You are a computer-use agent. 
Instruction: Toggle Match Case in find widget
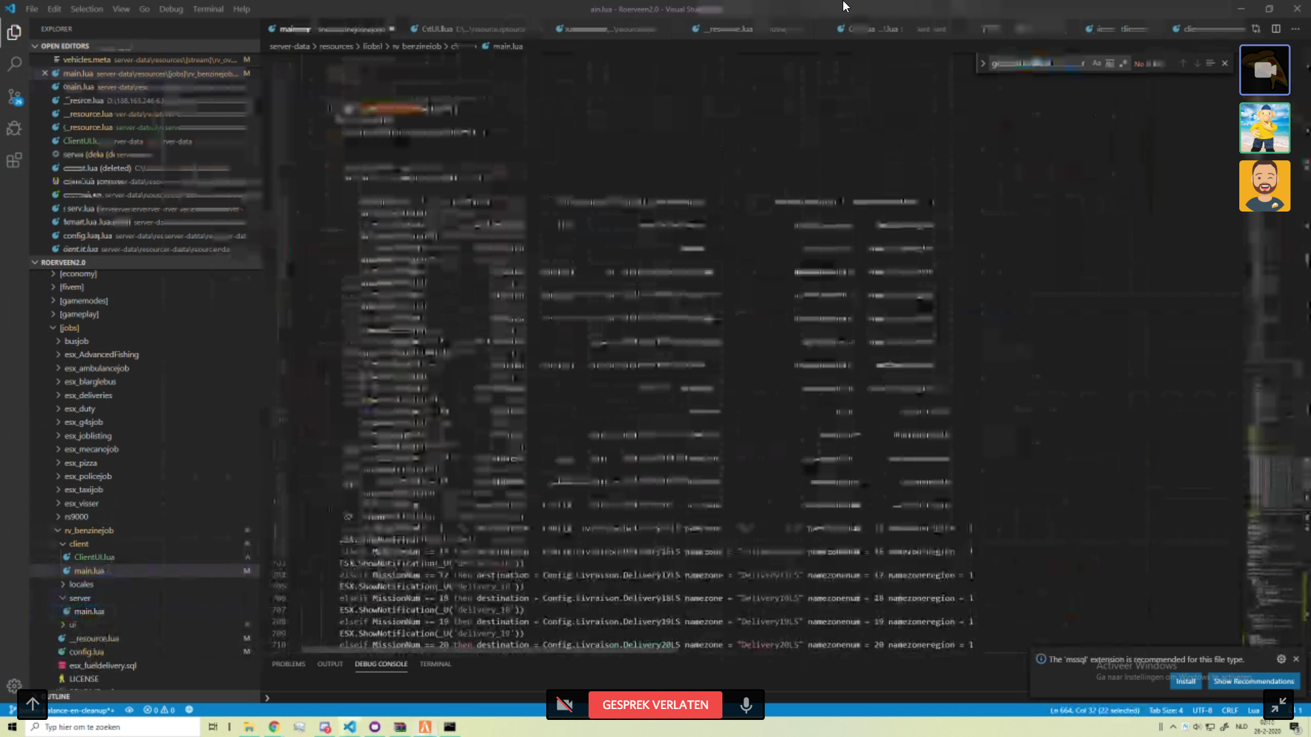(1097, 63)
